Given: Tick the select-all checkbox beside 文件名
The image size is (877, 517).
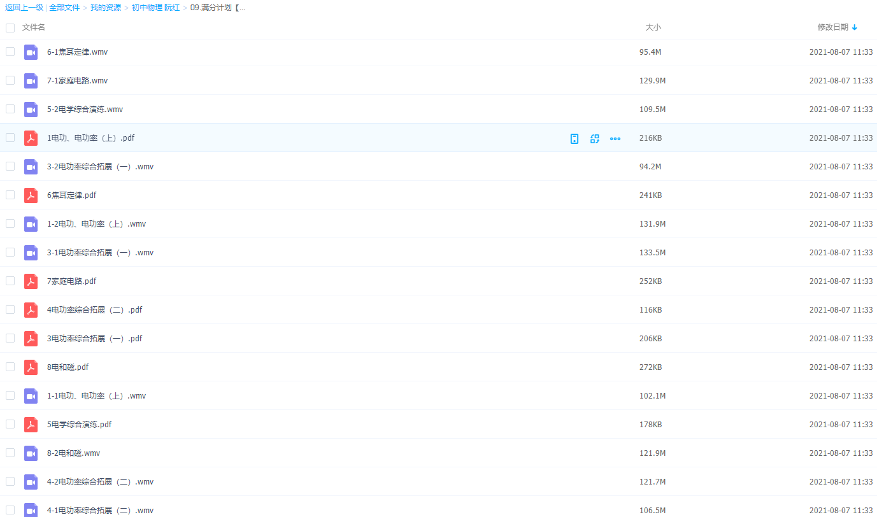Looking at the screenshot, I should click(x=10, y=28).
